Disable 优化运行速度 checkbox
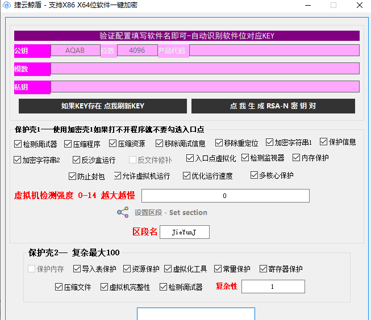Viewport: 371px width, 320px height. click(x=186, y=175)
